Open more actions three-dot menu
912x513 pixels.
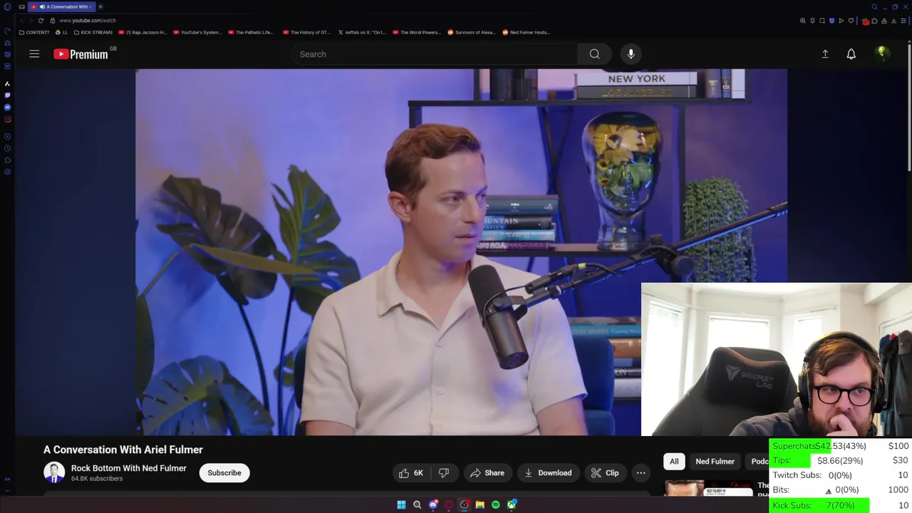click(x=641, y=473)
